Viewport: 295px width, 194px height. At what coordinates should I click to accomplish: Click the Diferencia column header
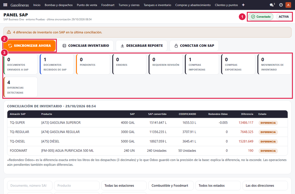coord(247,114)
